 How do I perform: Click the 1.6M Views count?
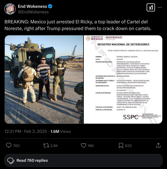(61, 131)
